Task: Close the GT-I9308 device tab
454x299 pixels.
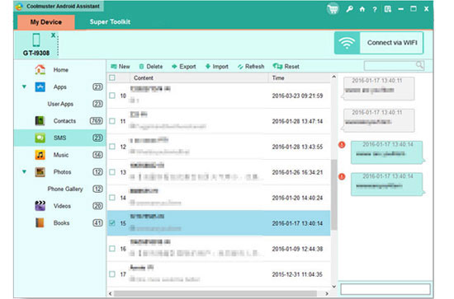Action: point(53,35)
